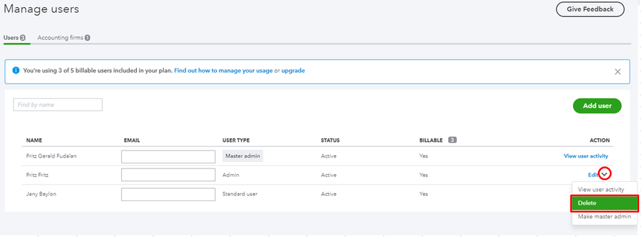Open the Accounting firms tab
The image size is (641, 237).
pos(64,38)
